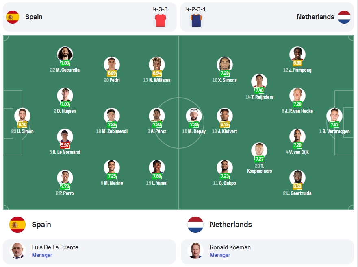Viewport: 358px width, 267px height.
Task: Open M. Zubimendi's player name label
Action: pyautogui.click(x=112, y=131)
